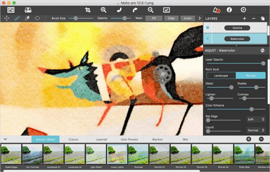Collapse the presets panel chevron
This screenshot has width=270, height=172.
5,139
